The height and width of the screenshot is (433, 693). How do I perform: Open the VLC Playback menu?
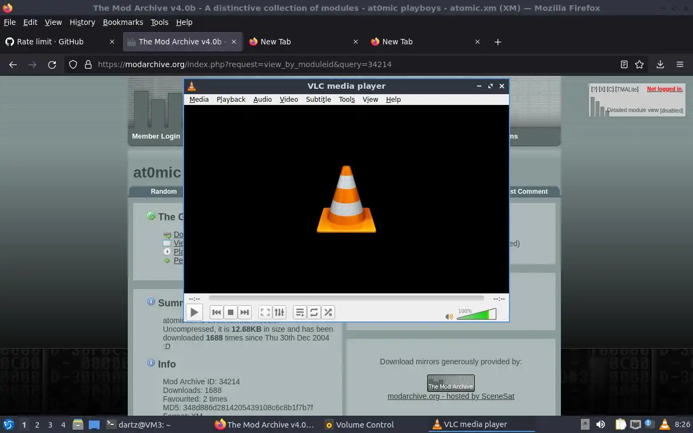pyautogui.click(x=231, y=100)
